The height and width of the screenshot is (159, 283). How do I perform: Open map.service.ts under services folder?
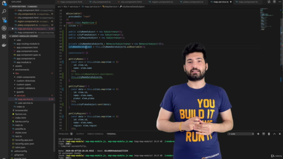[x=25, y=99]
